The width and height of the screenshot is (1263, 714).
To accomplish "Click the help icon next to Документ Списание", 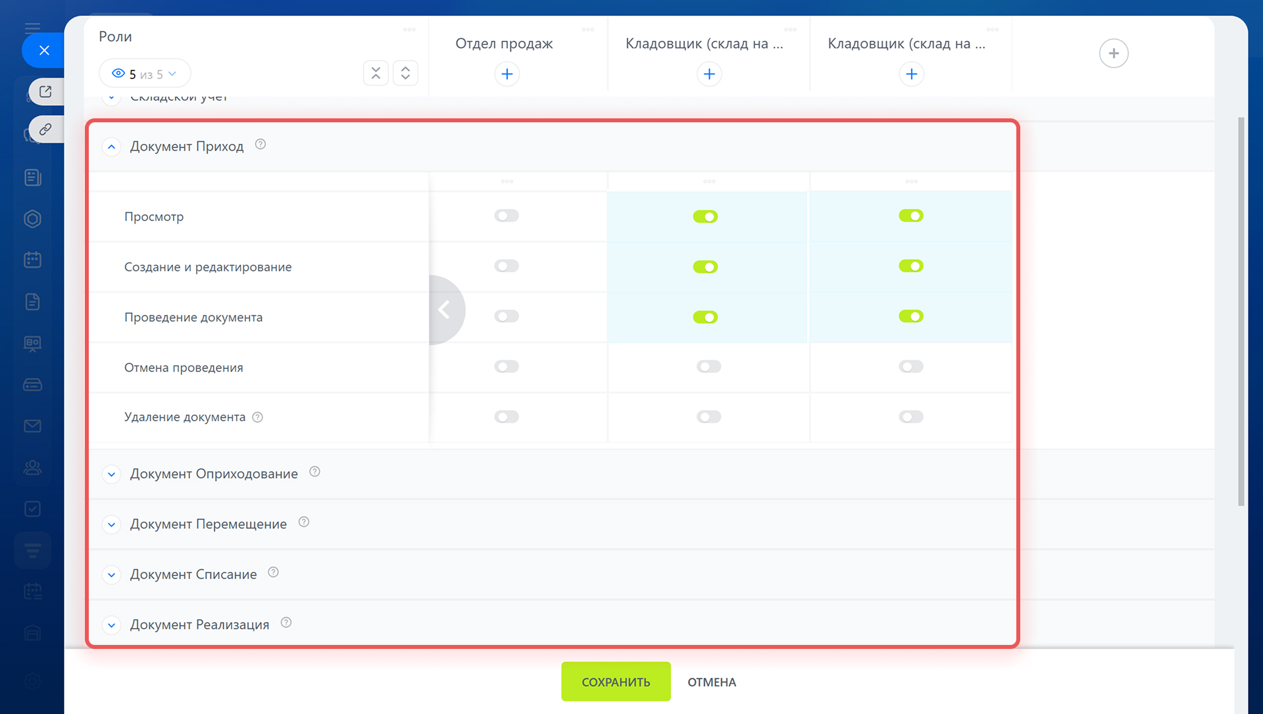I will (x=274, y=573).
